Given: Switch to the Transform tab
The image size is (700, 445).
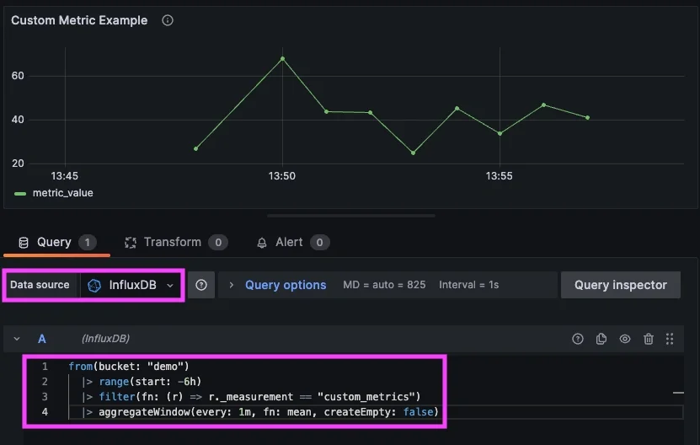Looking at the screenshot, I should click(x=175, y=242).
